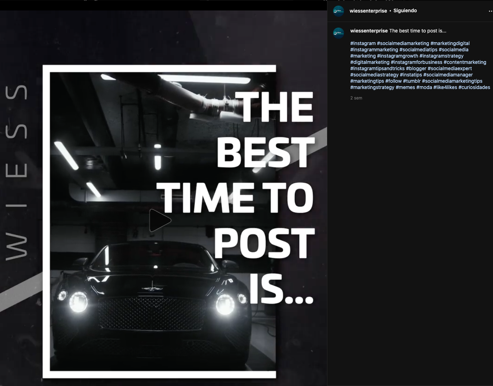Click the '2 sem' post timestamp

(x=356, y=98)
